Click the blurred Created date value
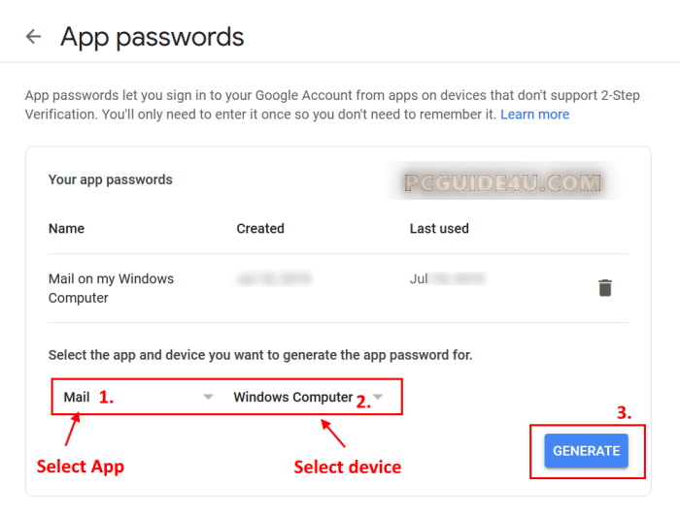This screenshot has height=518, width=680. pos(274,279)
